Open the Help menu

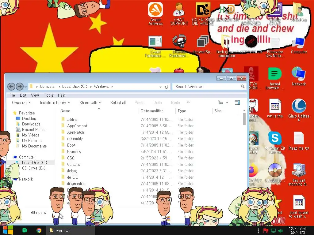[61, 95]
